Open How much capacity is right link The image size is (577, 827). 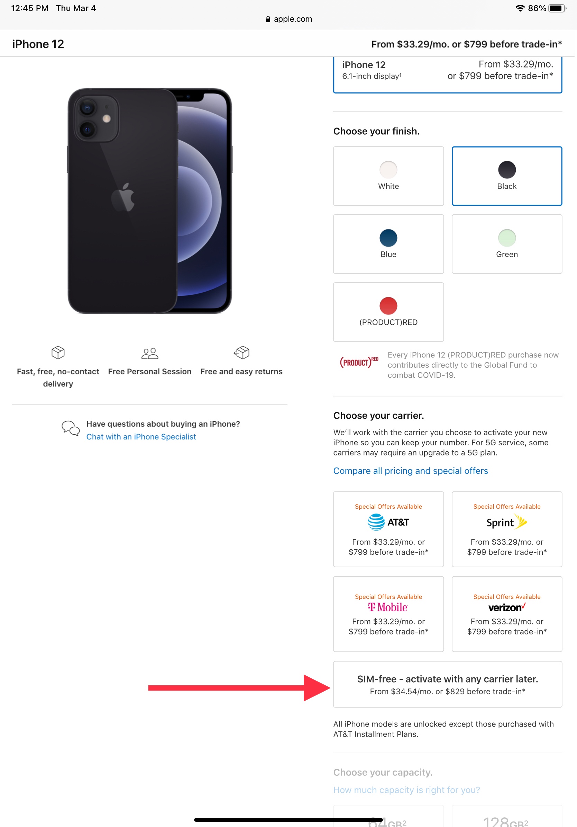pyautogui.click(x=406, y=790)
